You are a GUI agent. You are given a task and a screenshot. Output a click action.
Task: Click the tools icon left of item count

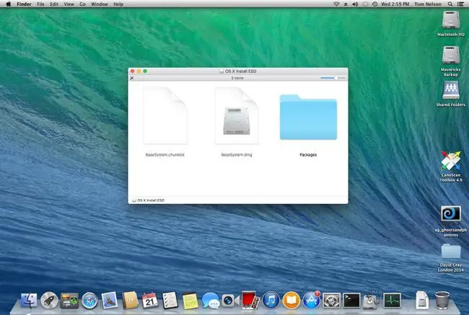[x=131, y=78]
